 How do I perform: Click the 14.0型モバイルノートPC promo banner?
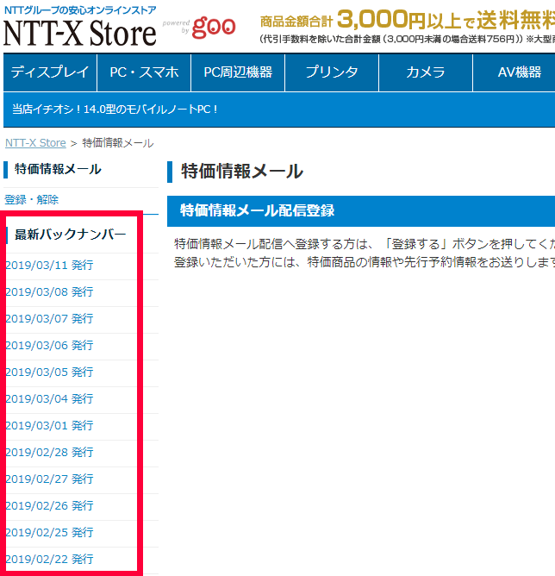pyautogui.click(x=115, y=109)
